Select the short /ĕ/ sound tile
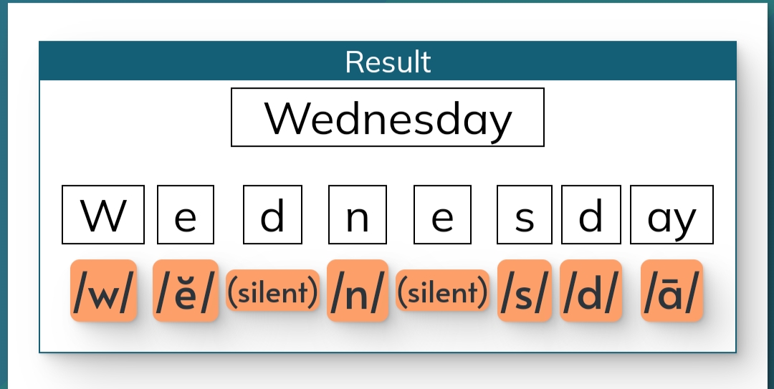 186,291
